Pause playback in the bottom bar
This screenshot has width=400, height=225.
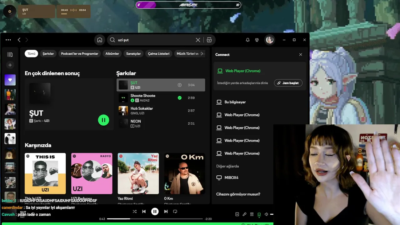pyautogui.click(x=155, y=212)
